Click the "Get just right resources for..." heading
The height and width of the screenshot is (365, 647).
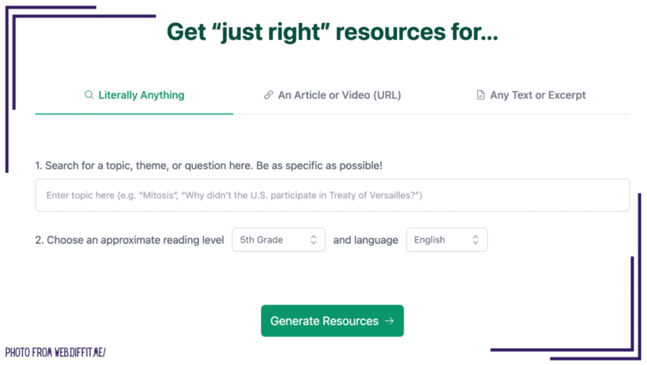pyautogui.click(x=332, y=32)
